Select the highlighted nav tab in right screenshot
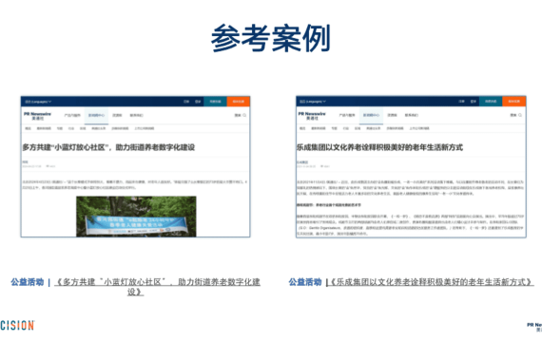Viewport: 542px width, 342px height. point(371,116)
